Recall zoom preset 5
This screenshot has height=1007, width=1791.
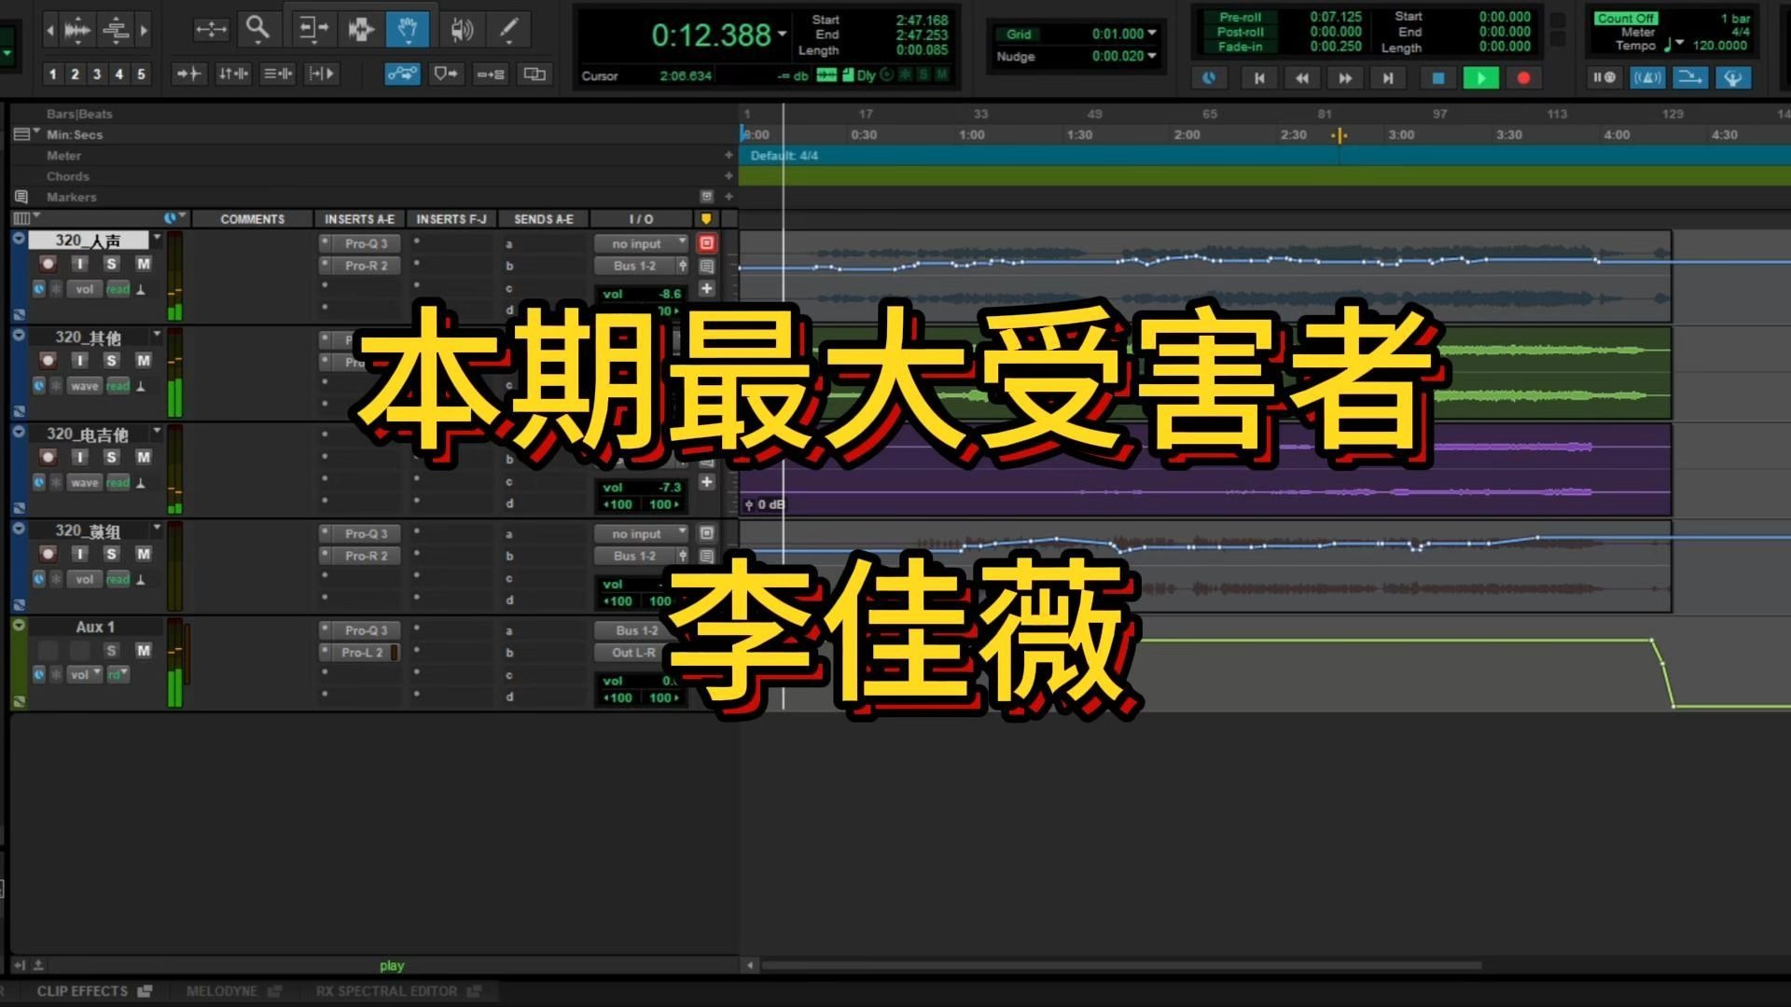pos(142,74)
